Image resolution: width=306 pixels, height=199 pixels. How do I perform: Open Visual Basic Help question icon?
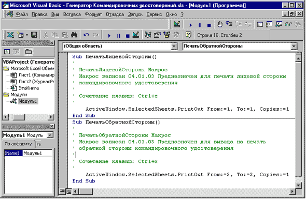click(188, 35)
